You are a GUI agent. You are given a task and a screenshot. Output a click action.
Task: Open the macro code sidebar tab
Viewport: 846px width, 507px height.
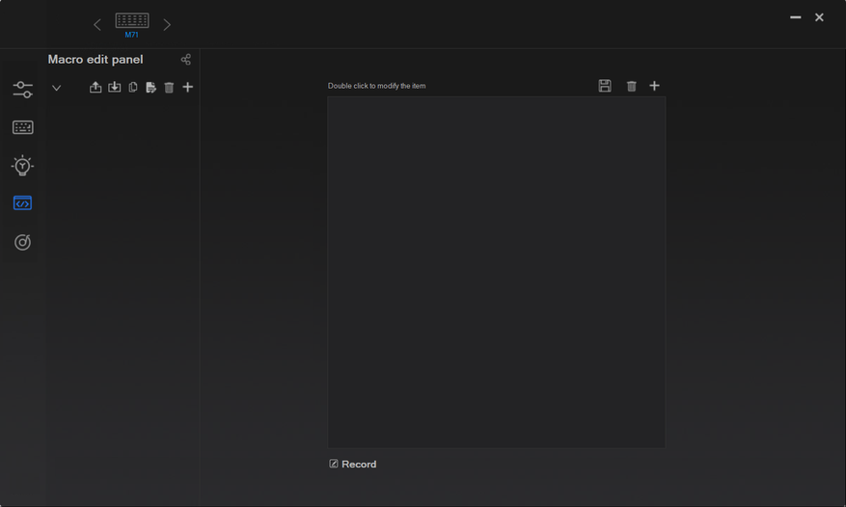pos(22,202)
